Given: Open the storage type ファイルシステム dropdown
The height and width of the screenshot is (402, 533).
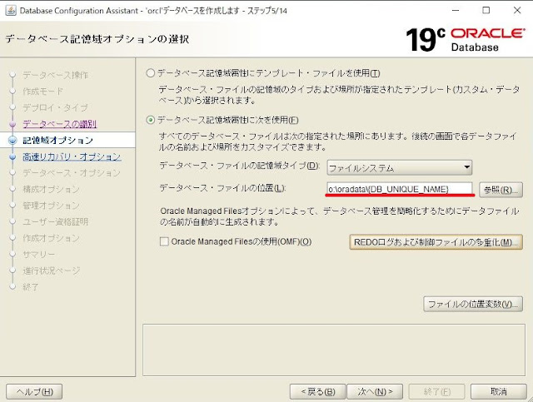Looking at the screenshot, I should 400,167.
